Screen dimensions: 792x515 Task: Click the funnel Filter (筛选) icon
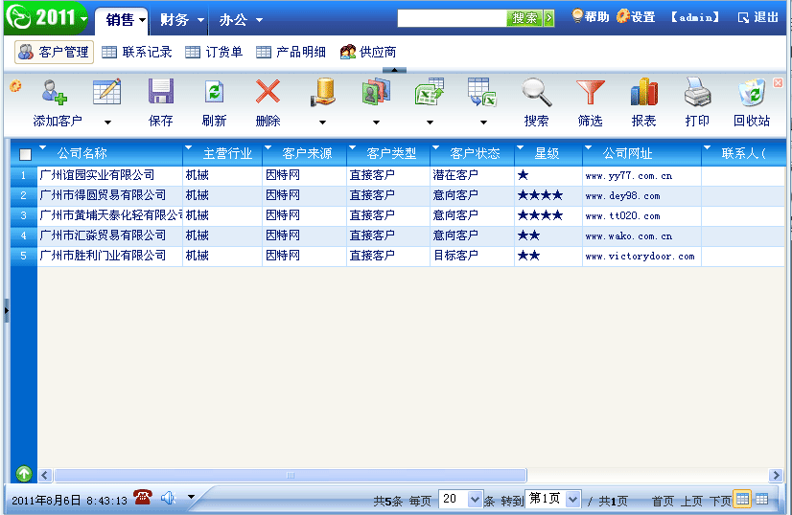[590, 92]
